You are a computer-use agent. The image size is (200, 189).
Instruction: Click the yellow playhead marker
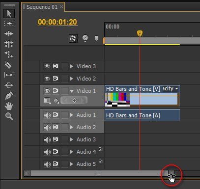140,33
